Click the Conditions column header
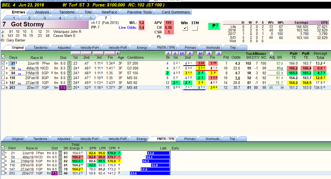Screen dimensions: 331x179 pos(135,57)
